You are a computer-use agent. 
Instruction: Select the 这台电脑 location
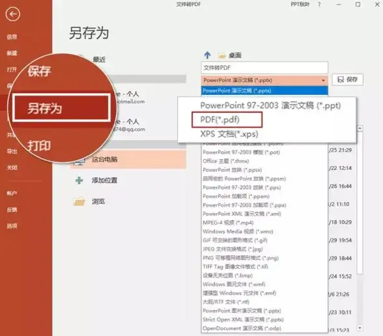click(x=128, y=160)
